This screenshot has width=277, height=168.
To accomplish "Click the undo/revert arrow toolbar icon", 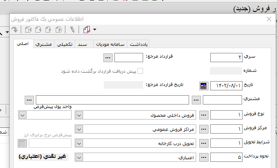I will (15, 30).
